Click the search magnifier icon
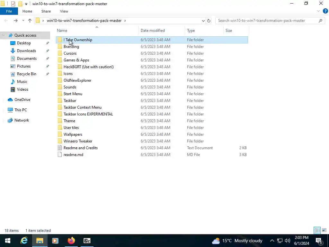The height and width of the screenshot is (247, 329). (x=320, y=21)
